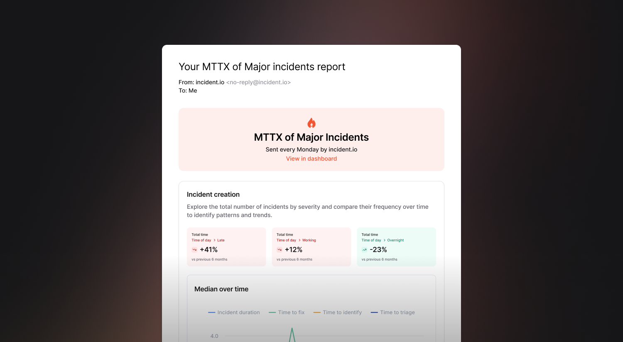Open the View in dashboard link
Viewport: 623px width, 342px height.
(311, 159)
